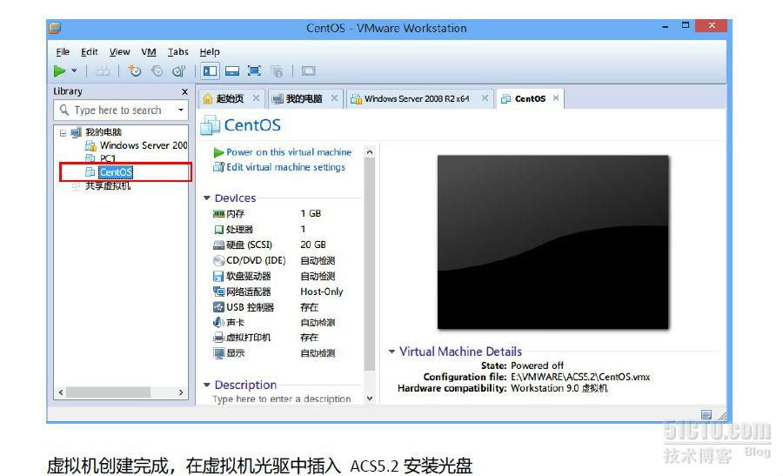Select 我的电脑 in the library tree
This screenshot has height=476, width=783.
(x=104, y=132)
